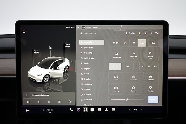Turn wipers Off
Screen dimensions: 186x124
(115, 66)
